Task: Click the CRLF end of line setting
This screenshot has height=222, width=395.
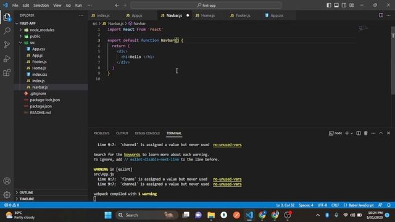Action: tap(335, 205)
